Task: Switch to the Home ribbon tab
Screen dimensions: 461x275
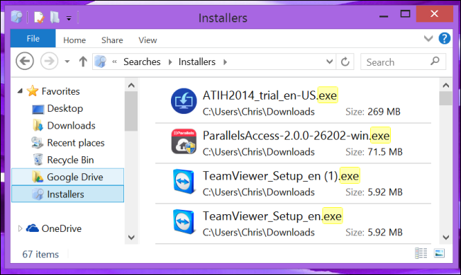Action: coord(74,40)
